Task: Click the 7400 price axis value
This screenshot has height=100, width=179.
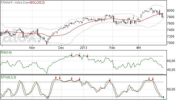Action: pos(171,30)
